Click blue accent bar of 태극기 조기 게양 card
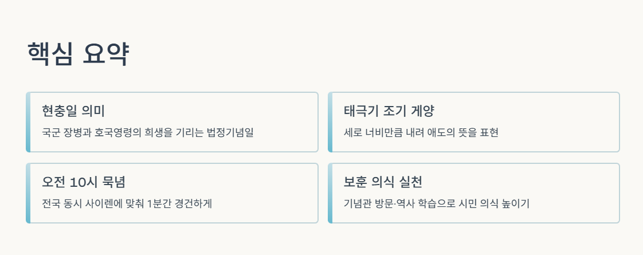Viewport: 643px width, 255px height. point(330,122)
